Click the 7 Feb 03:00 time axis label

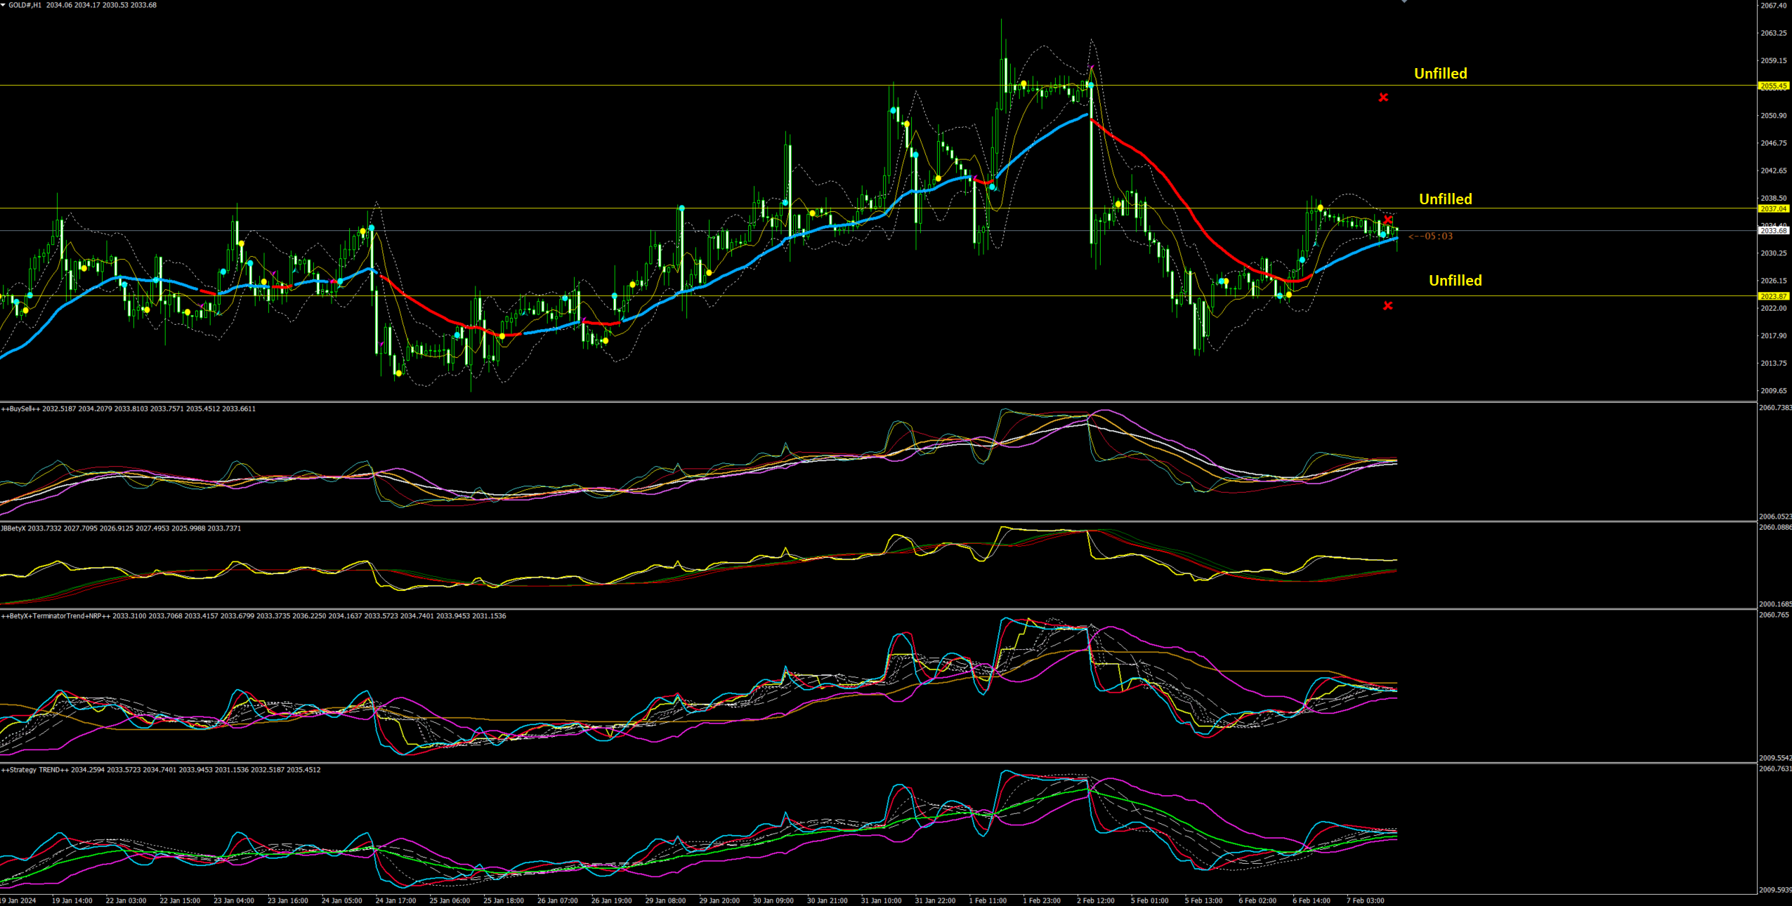click(x=1365, y=900)
